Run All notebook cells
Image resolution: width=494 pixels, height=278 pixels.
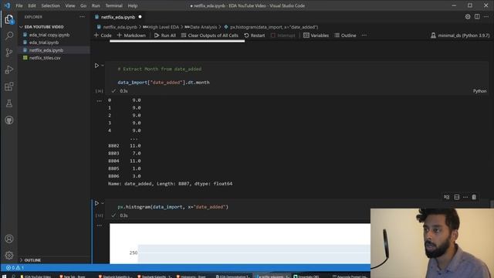(165, 36)
